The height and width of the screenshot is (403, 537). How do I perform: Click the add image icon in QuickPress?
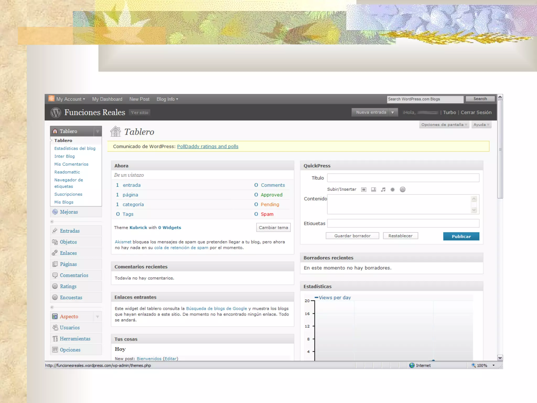coord(364,189)
